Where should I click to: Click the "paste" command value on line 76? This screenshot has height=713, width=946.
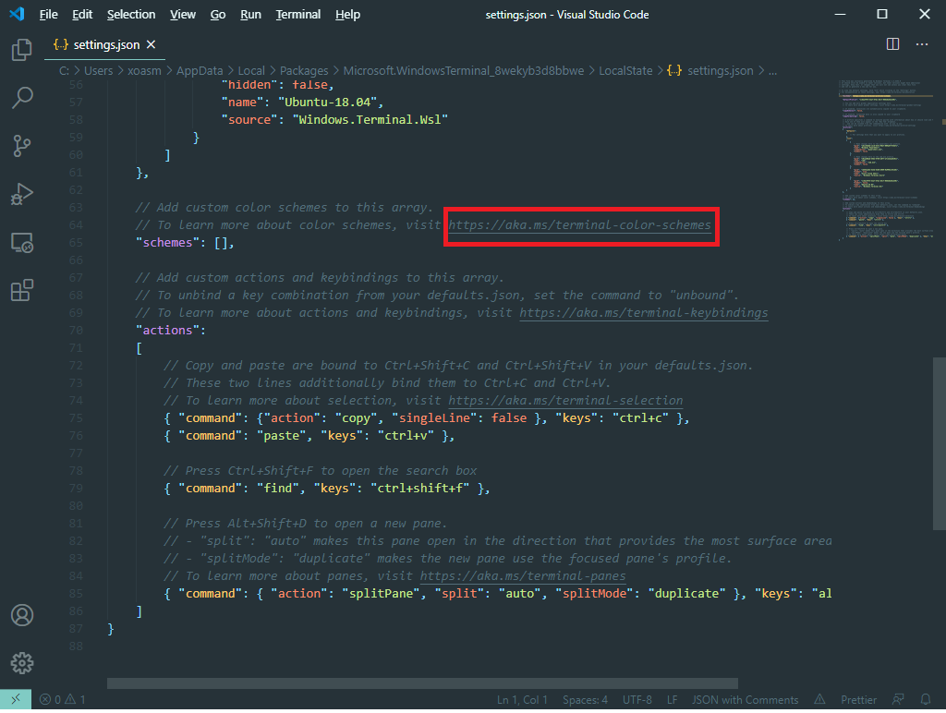[281, 436]
